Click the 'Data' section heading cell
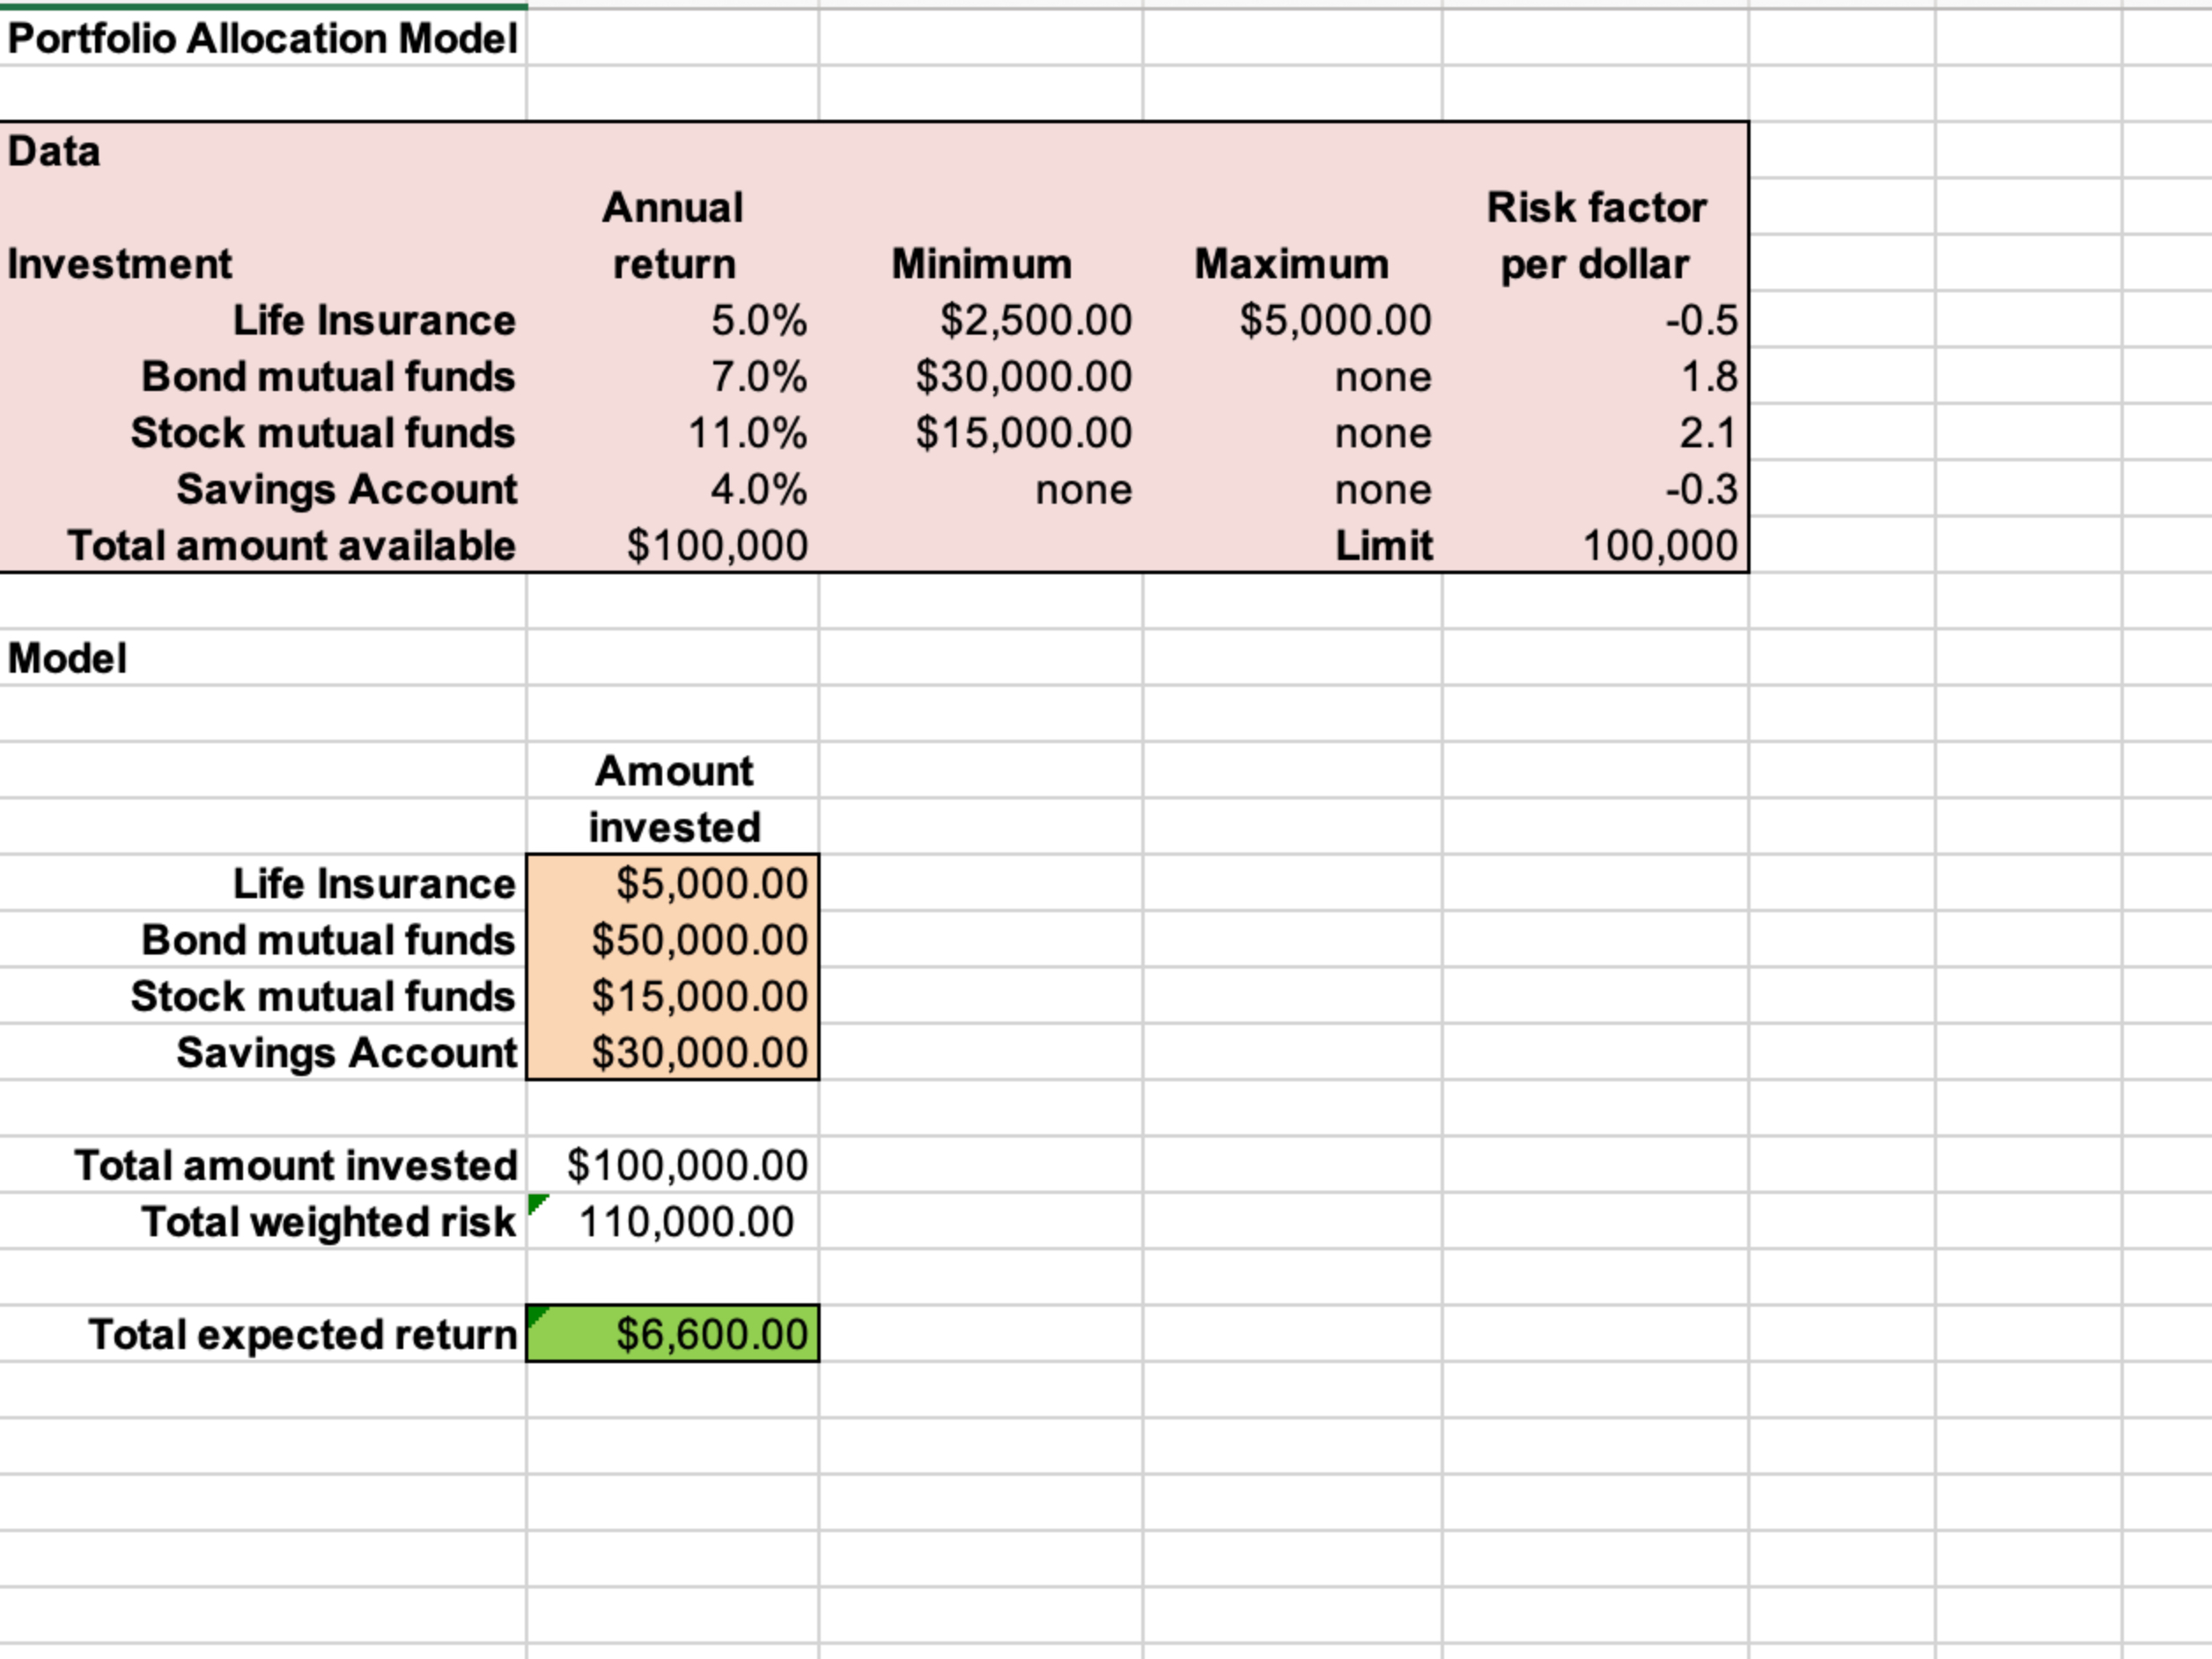This screenshot has height=1659, width=2212. 263,151
